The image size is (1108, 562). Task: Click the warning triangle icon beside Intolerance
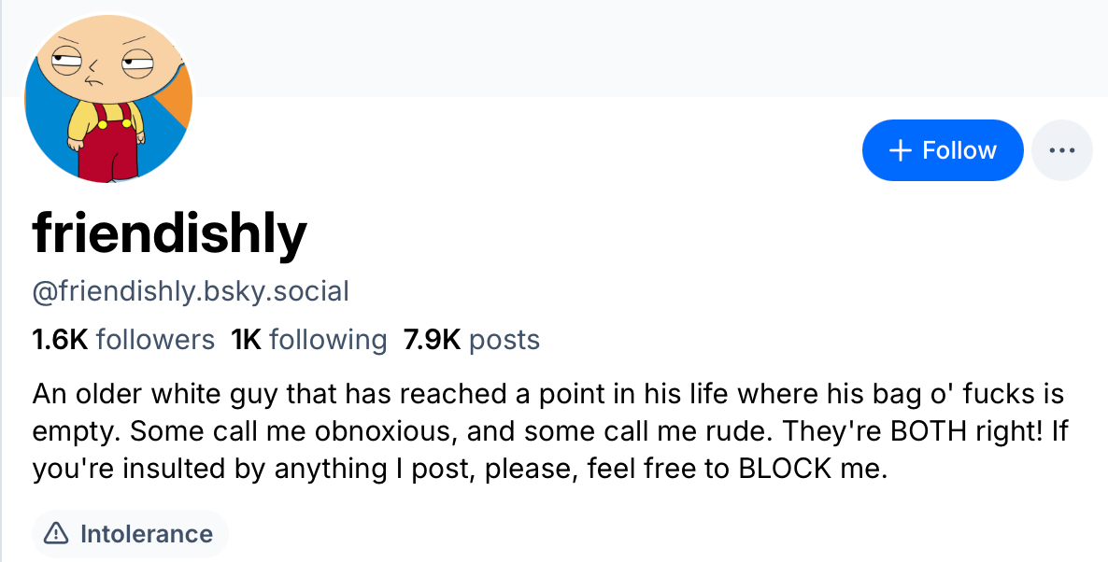pyautogui.click(x=57, y=534)
